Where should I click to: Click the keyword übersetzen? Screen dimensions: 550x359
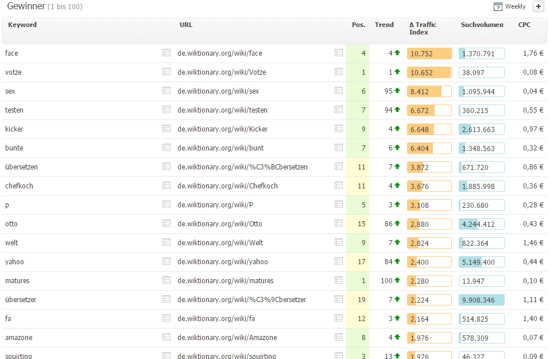21,167
